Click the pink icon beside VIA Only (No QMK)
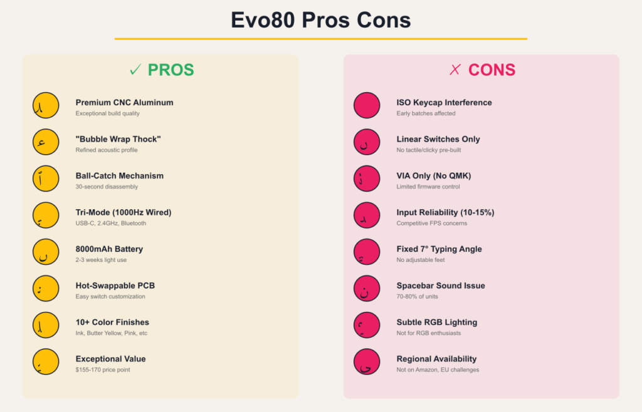642x412 pixels. click(x=367, y=179)
